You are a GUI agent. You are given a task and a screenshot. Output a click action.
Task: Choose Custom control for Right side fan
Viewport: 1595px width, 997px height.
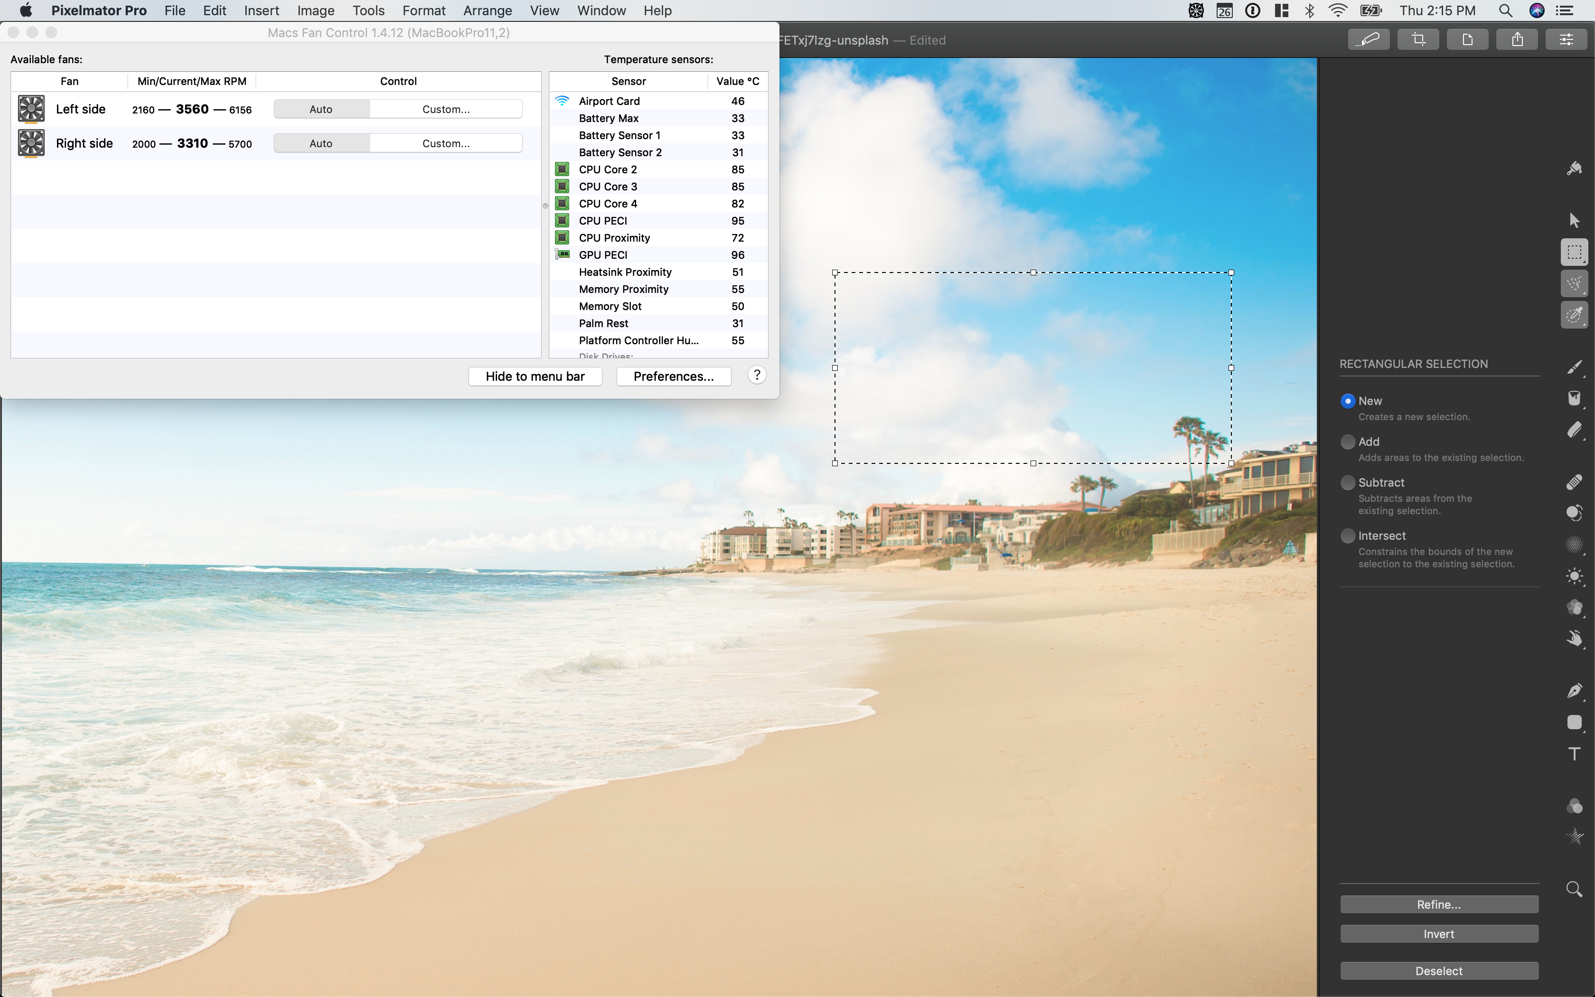point(446,144)
